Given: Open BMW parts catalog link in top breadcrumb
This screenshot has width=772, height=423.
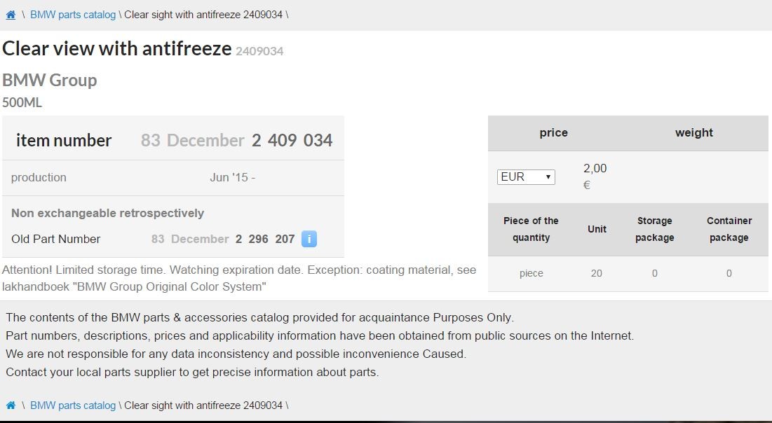Looking at the screenshot, I should [73, 15].
